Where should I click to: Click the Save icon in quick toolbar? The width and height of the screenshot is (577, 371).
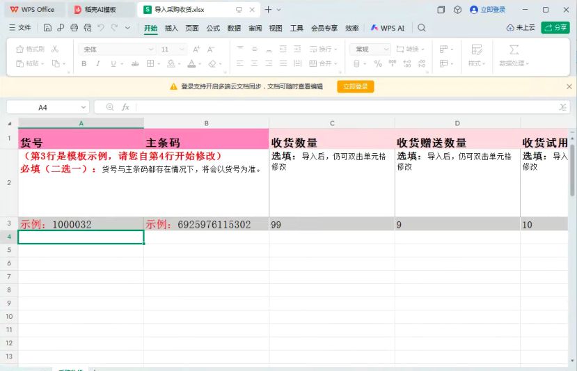tap(47, 28)
